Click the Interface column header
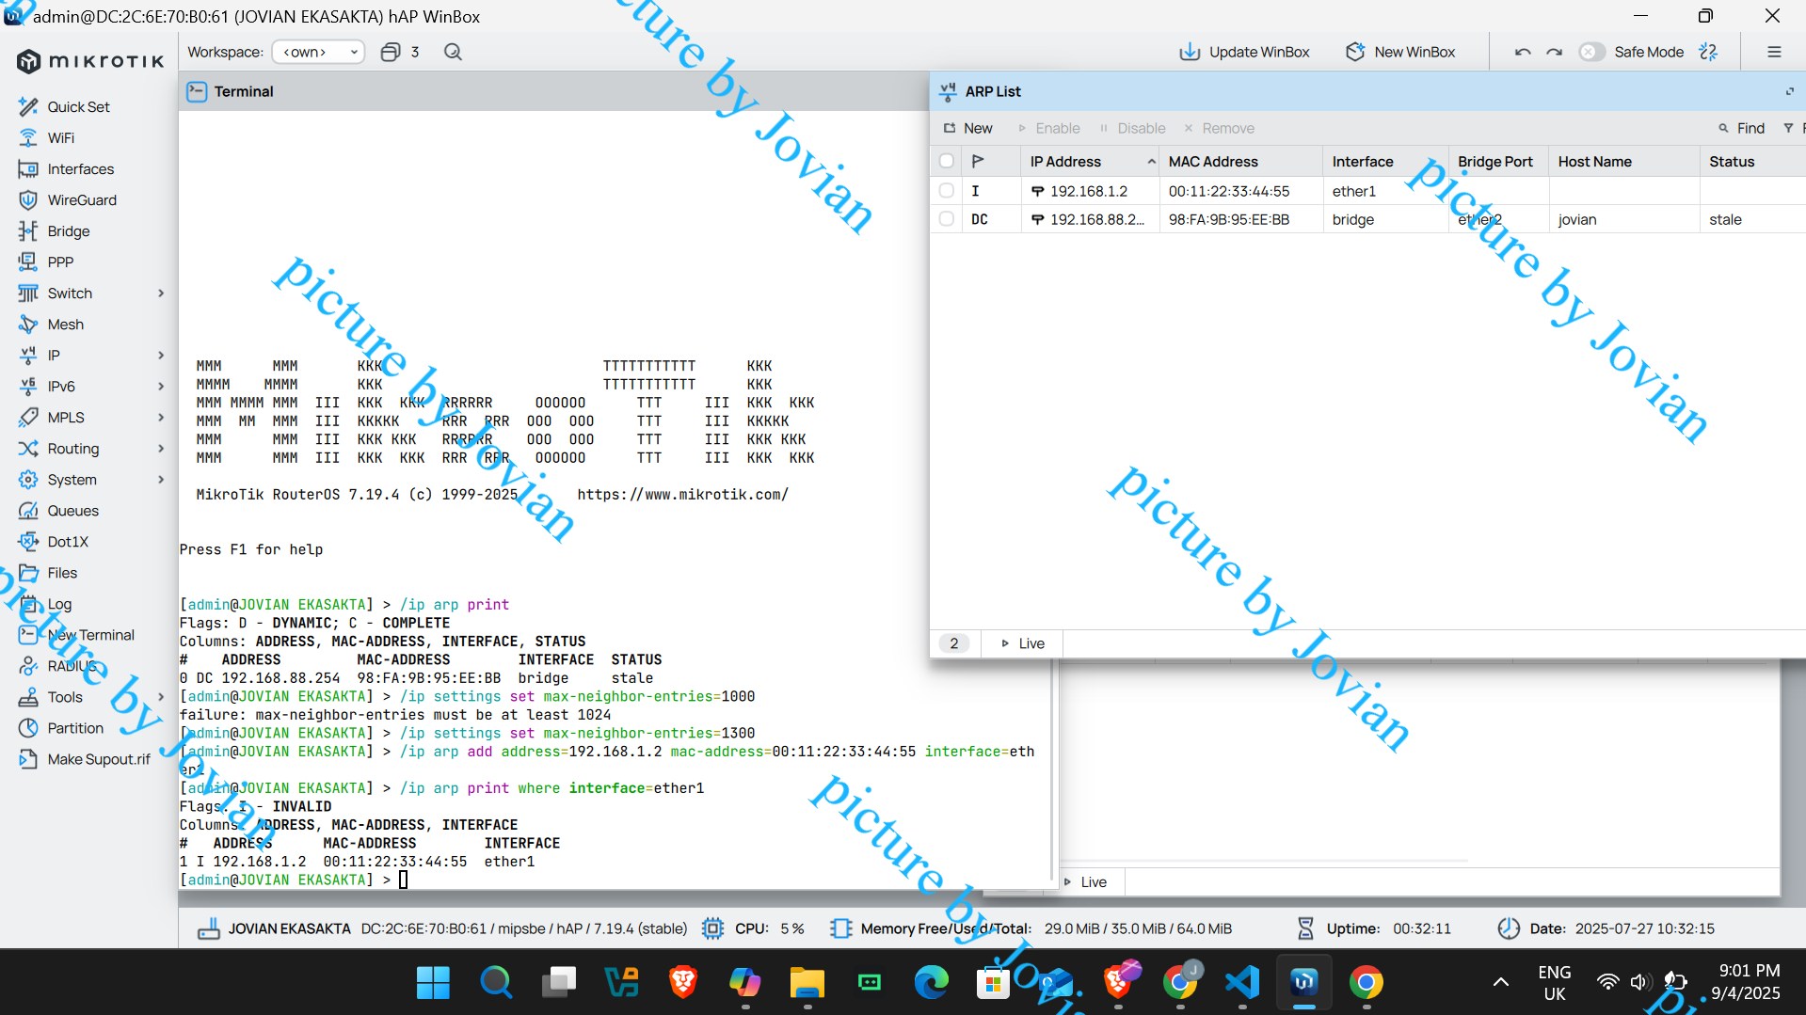1806x1015 pixels. [1384, 161]
